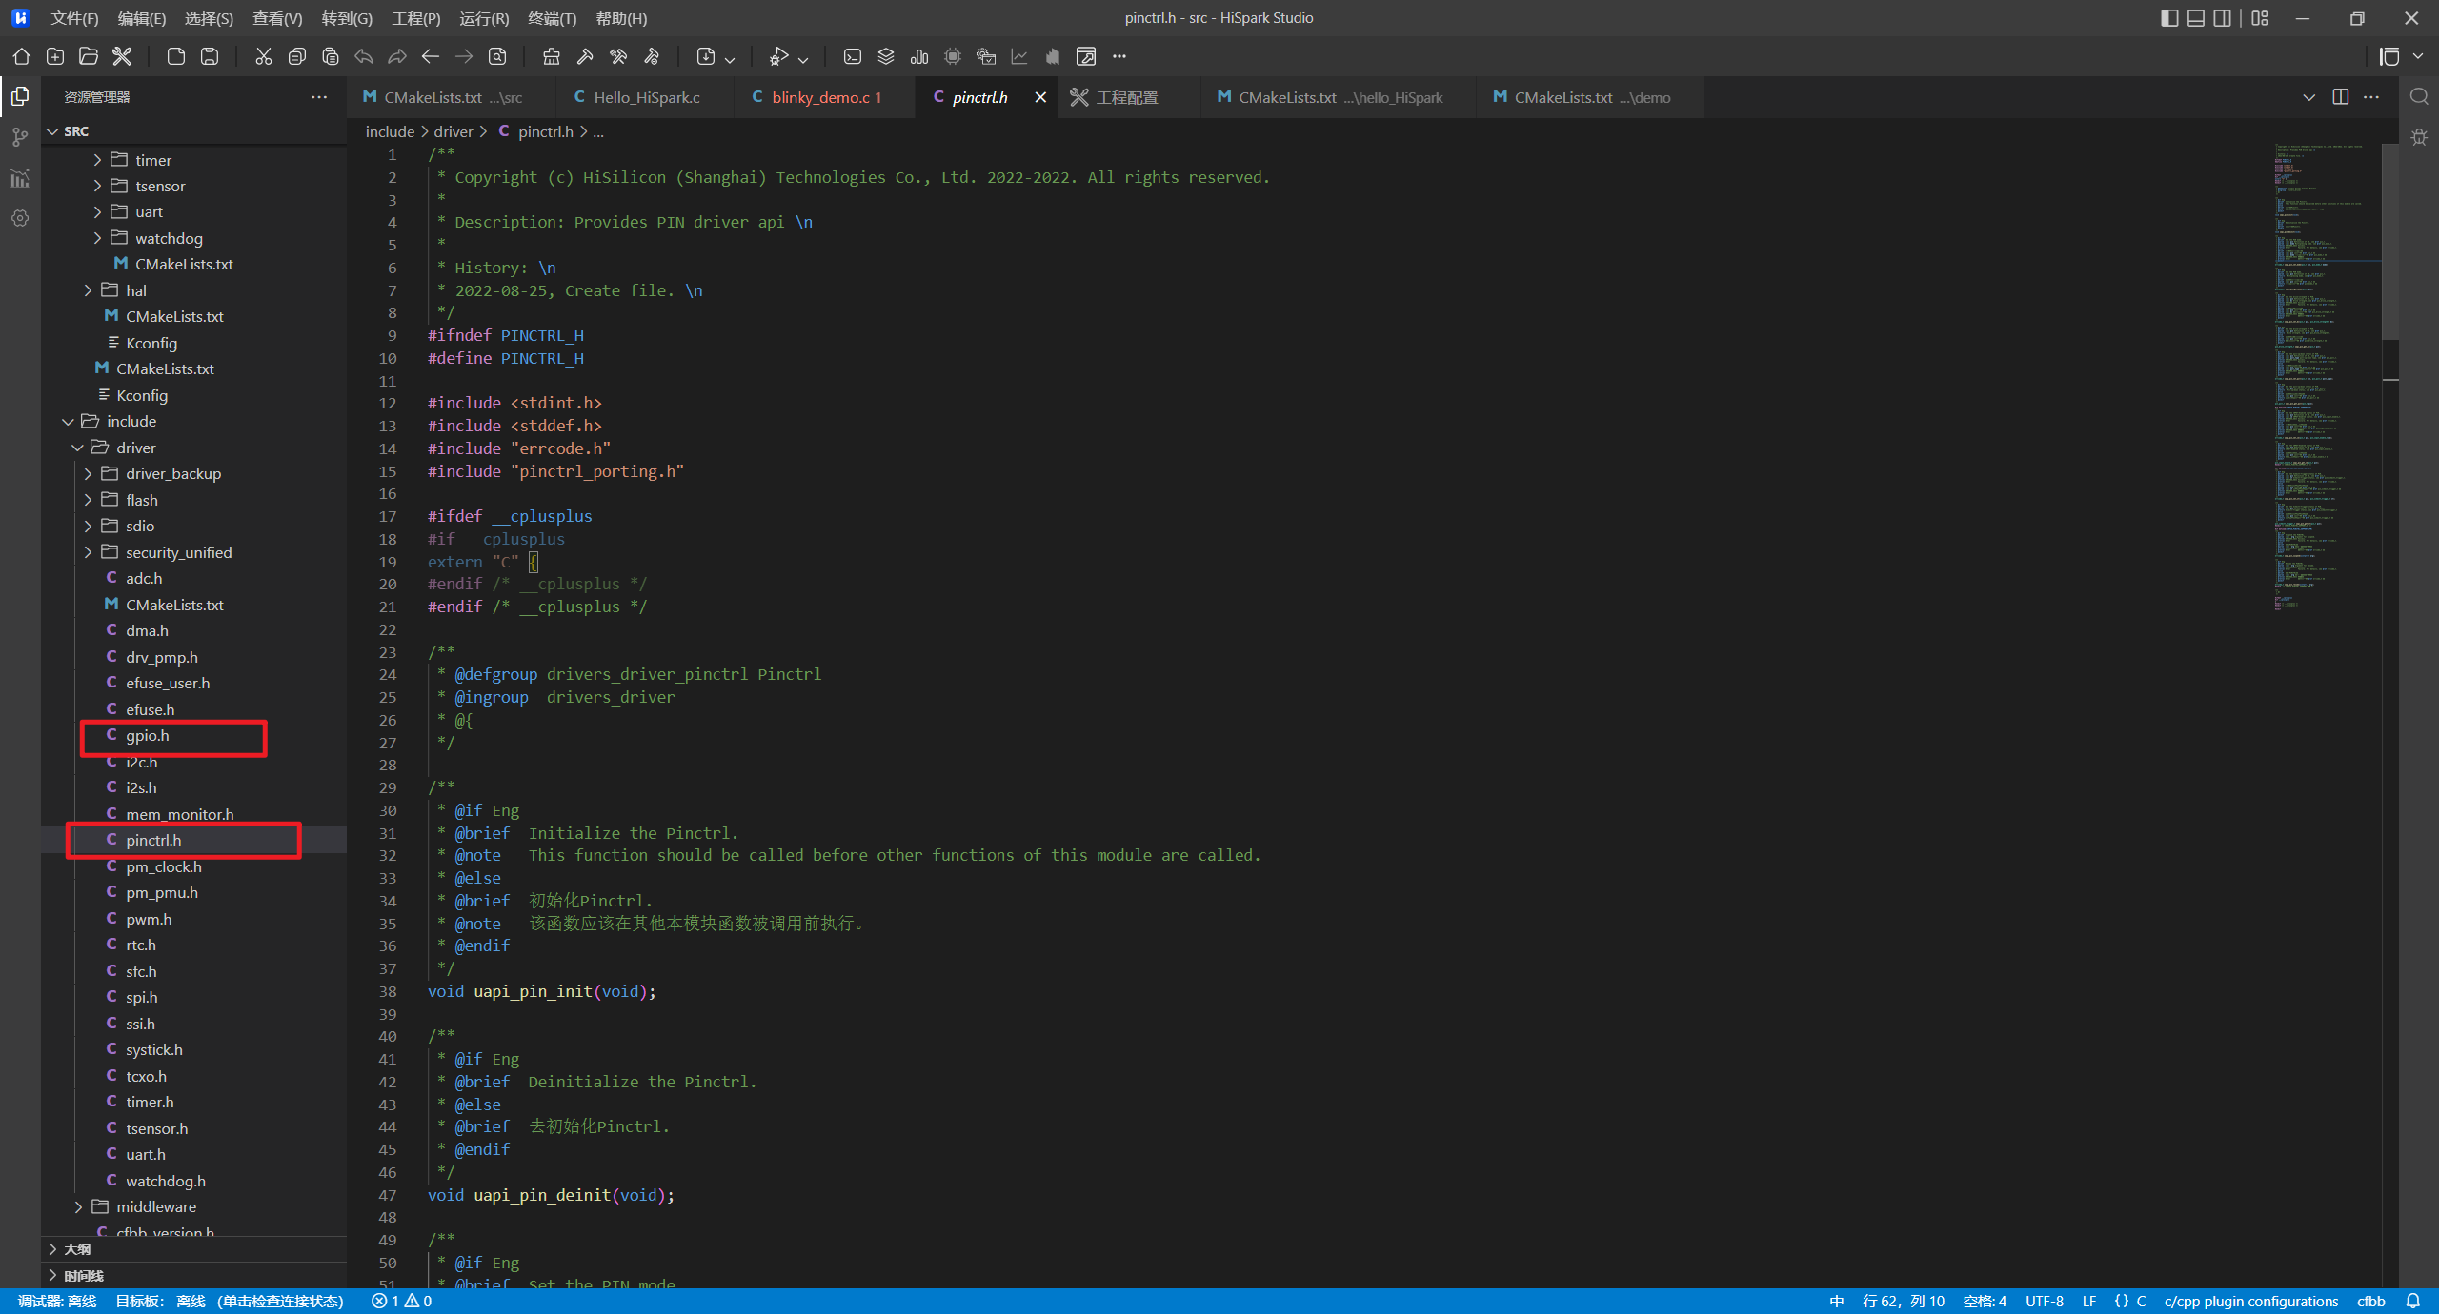The width and height of the screenshot is (2439, 1314).
Task: Toggle secondary sidebar layout button
Action: pyautogui.click(x=2223, y=18)
